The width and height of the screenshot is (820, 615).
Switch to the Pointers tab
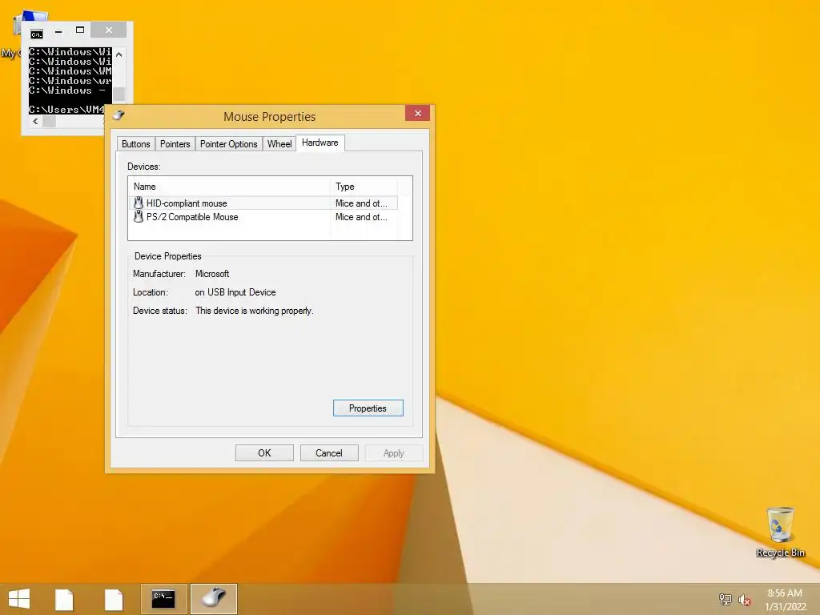click(175, 144)
